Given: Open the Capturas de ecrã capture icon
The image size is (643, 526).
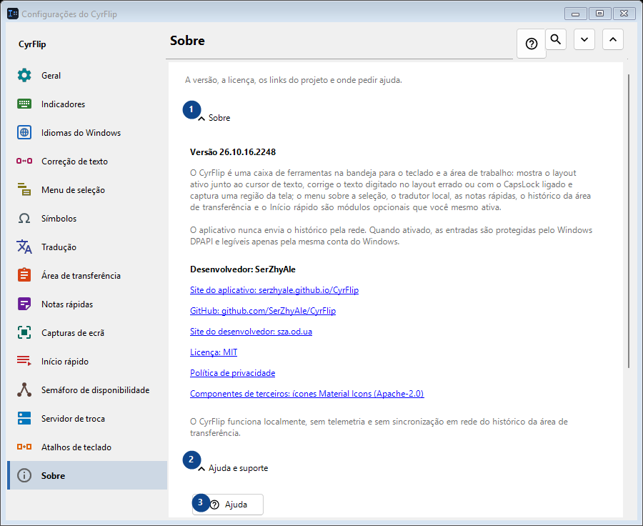Looking at the screenshot, I should tap(24, 333).
